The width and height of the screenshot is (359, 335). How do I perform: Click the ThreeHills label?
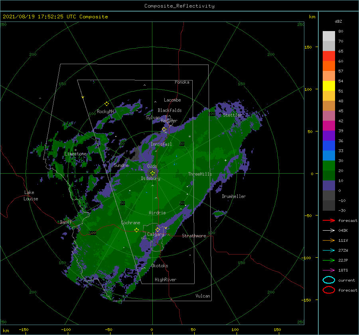pos(200,174)
